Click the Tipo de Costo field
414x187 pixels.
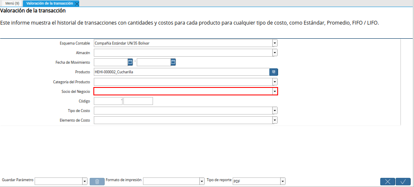tap(183, 110)
